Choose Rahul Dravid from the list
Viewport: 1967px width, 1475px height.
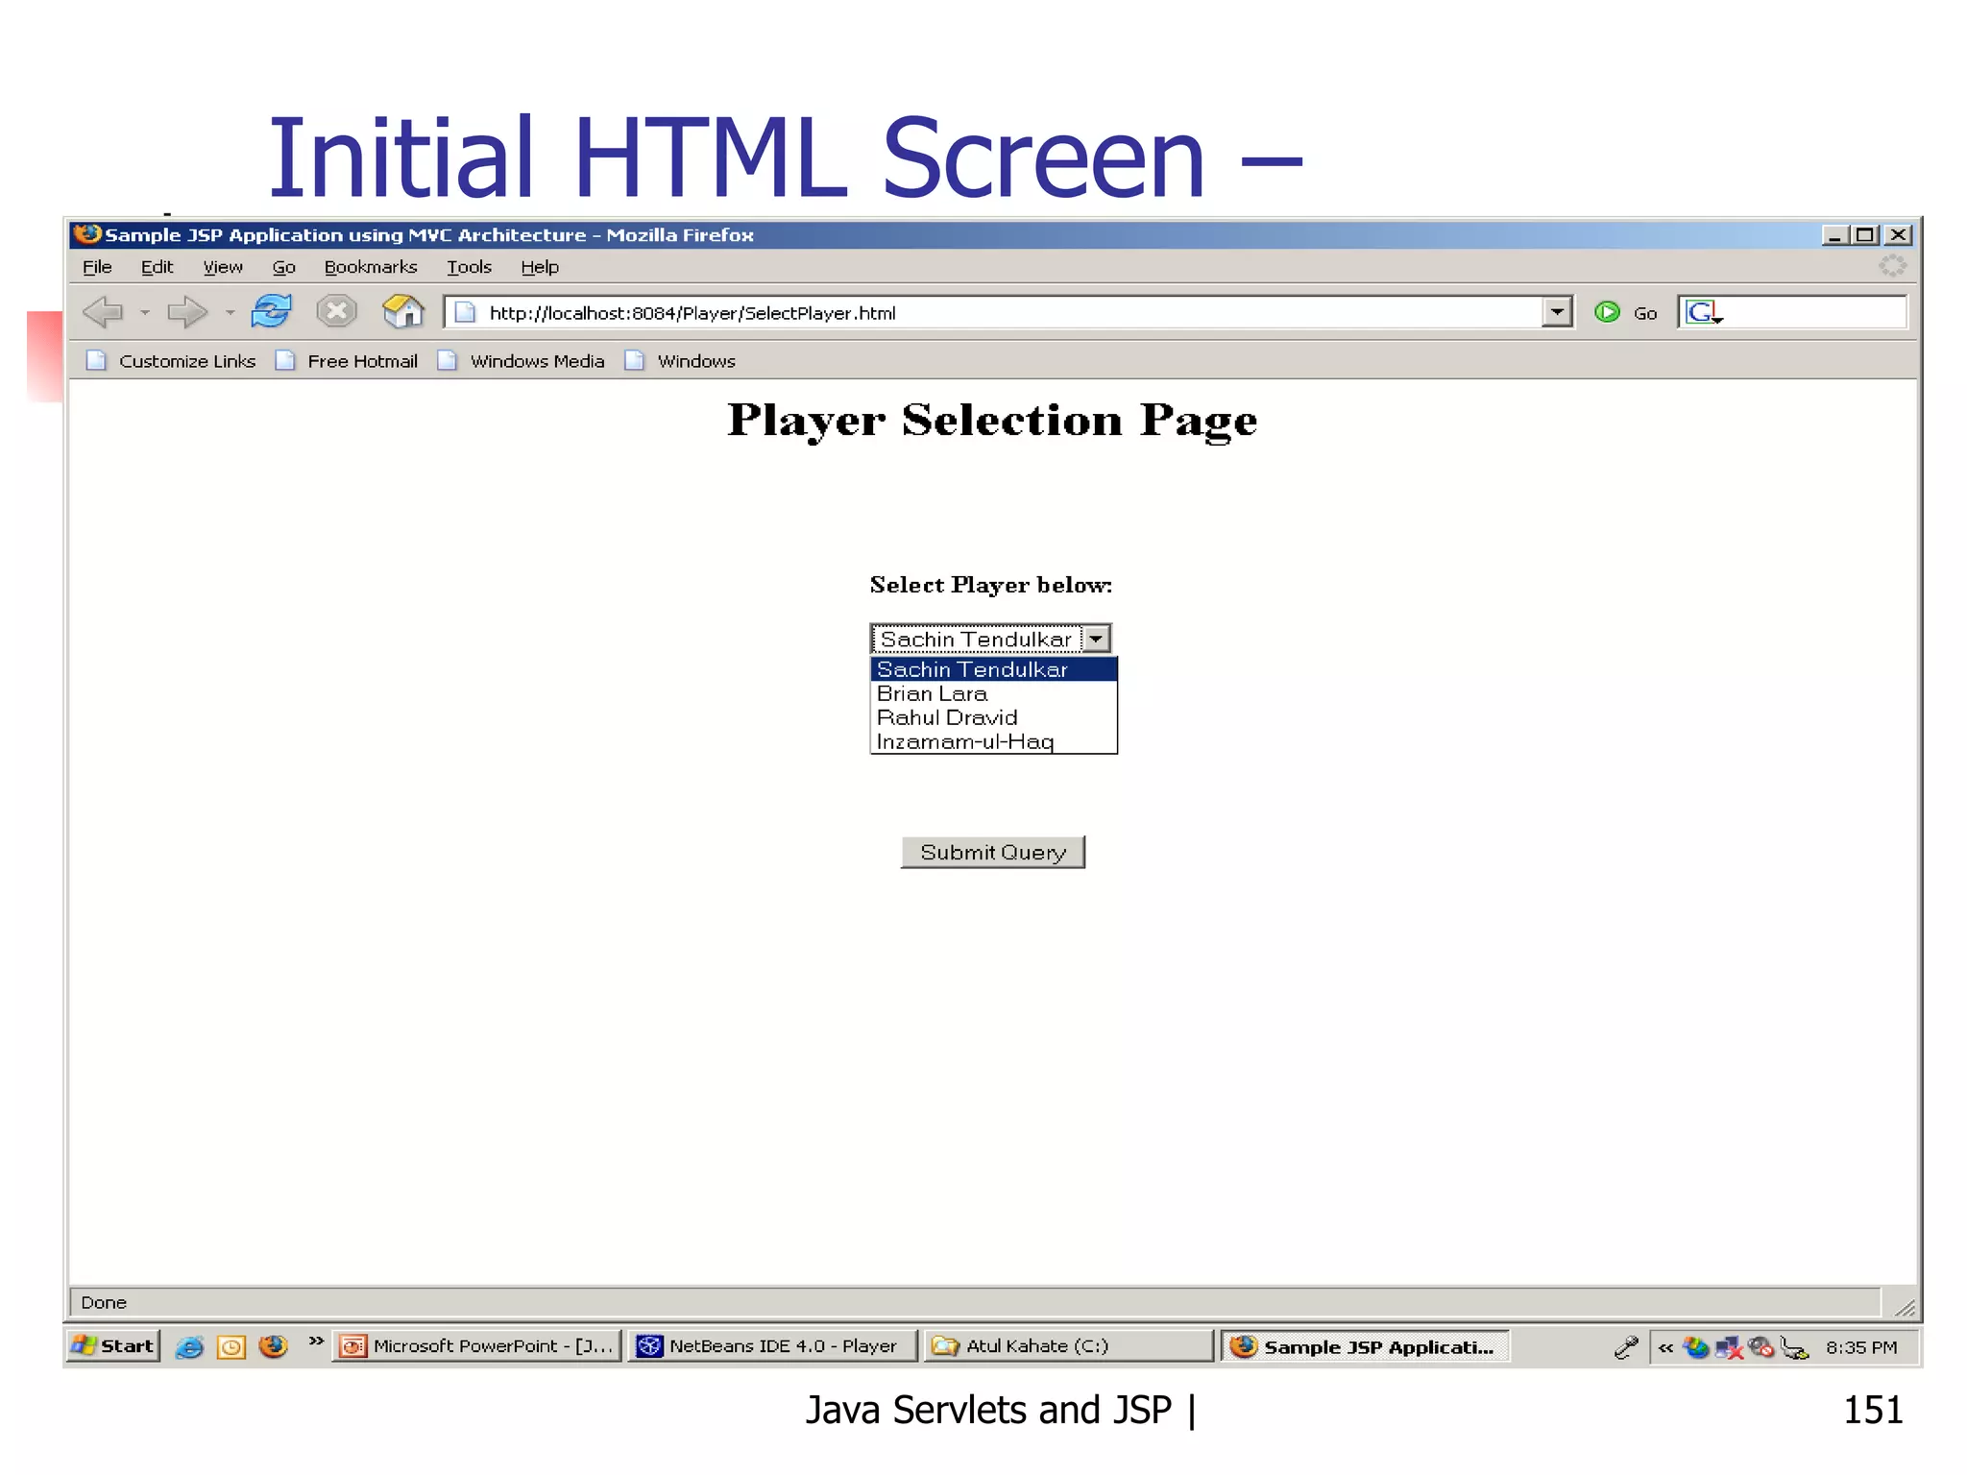(993, 717)
